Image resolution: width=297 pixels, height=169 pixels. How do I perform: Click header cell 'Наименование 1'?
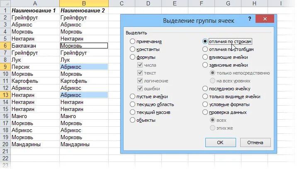tap(35, 10)
